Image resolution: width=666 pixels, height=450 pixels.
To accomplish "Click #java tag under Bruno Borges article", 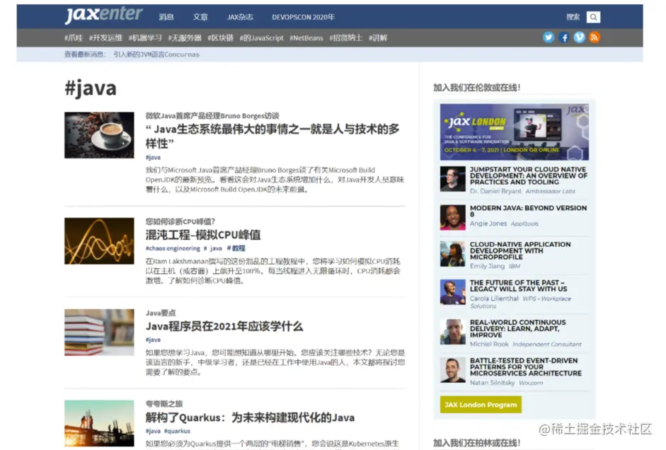I will [153, 158].
